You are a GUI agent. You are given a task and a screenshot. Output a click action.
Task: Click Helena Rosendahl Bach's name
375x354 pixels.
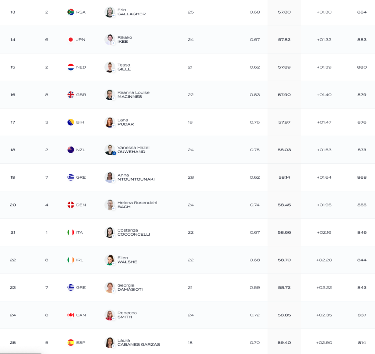coord(137,205)
